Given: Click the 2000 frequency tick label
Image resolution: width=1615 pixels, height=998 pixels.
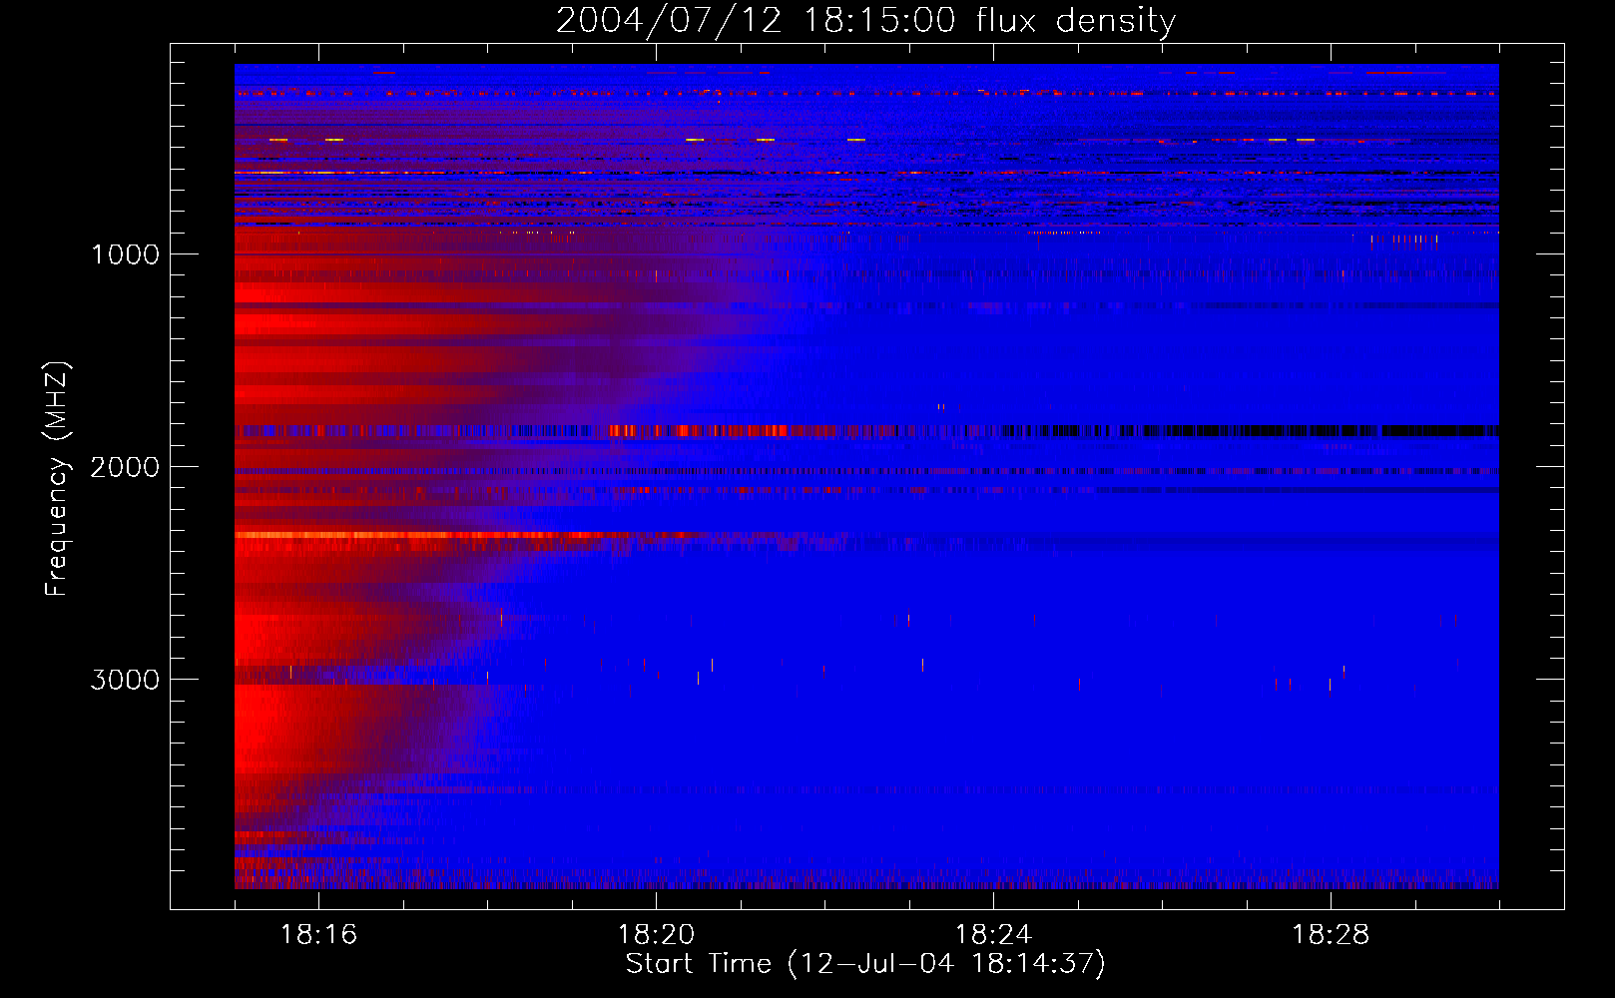Looking at the screenshot, I should (x=125, y=467).
